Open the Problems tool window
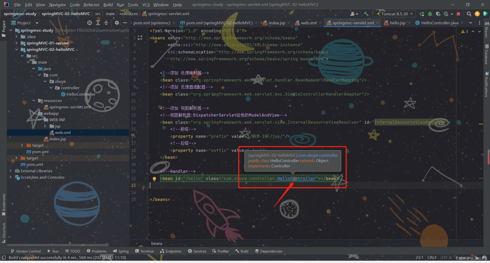 point(96,251)
